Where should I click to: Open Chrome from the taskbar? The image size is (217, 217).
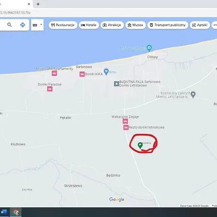click(x=16, y=212)
